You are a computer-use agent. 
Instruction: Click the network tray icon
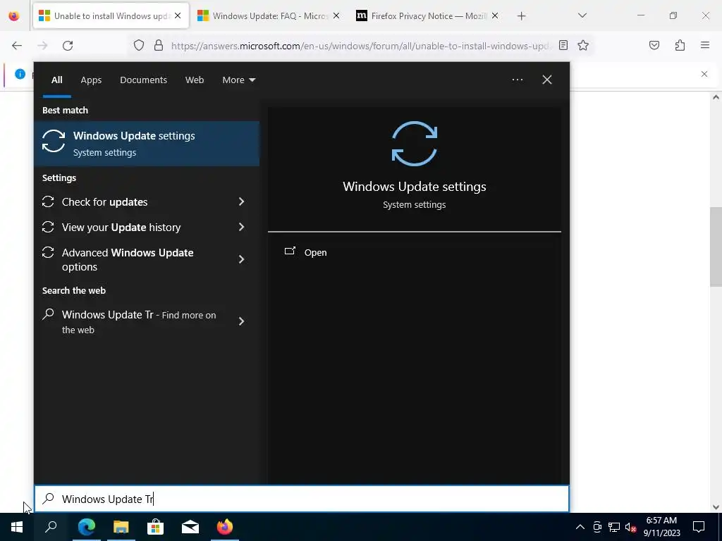(614, 527)
